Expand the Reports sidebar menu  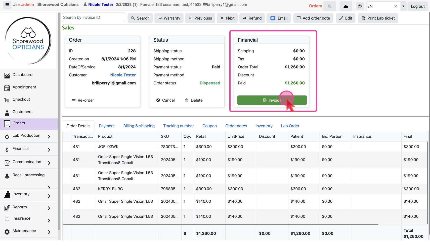pos(49,208)
